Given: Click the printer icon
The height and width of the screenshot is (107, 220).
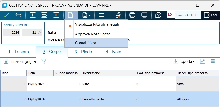Looking at the screenshot, I should (x=132, y=15).
